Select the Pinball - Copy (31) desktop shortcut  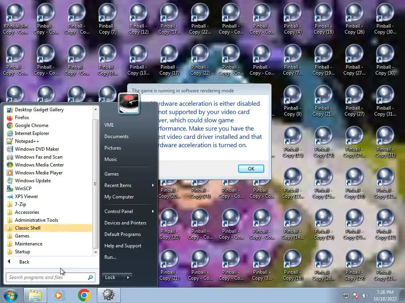385,142
